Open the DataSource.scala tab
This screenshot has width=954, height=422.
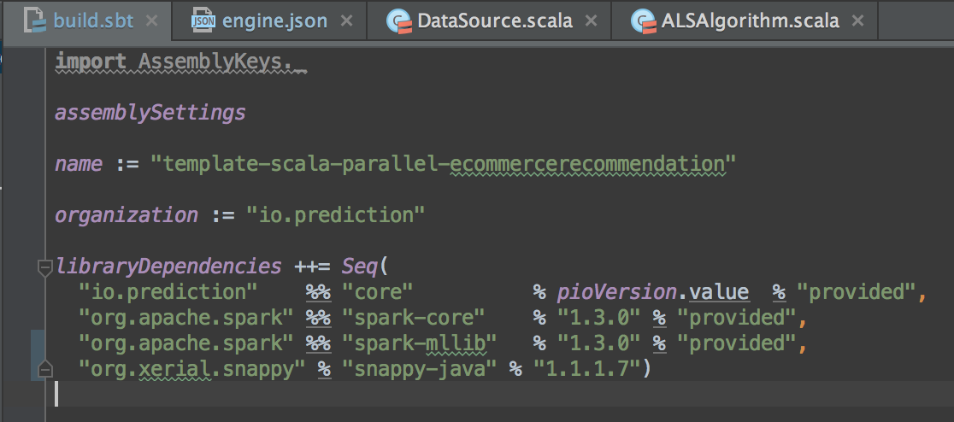[x=494, y=21]
